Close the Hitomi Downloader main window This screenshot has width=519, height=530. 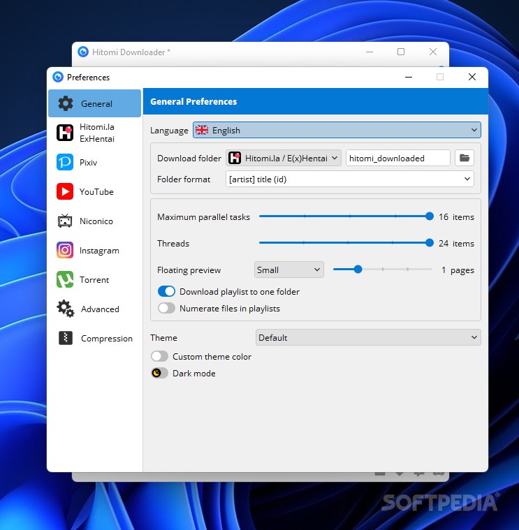(433, 52)
